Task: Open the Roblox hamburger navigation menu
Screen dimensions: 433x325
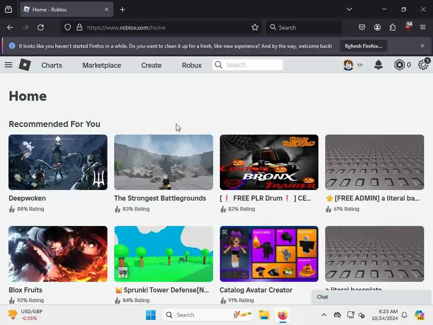Action: coord(8,65)
